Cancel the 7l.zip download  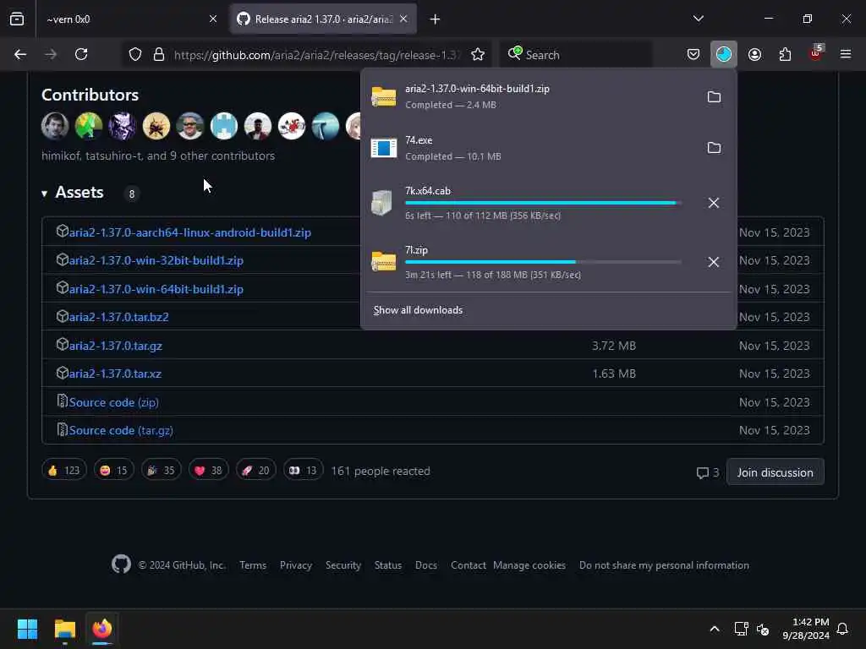point(714,262)
